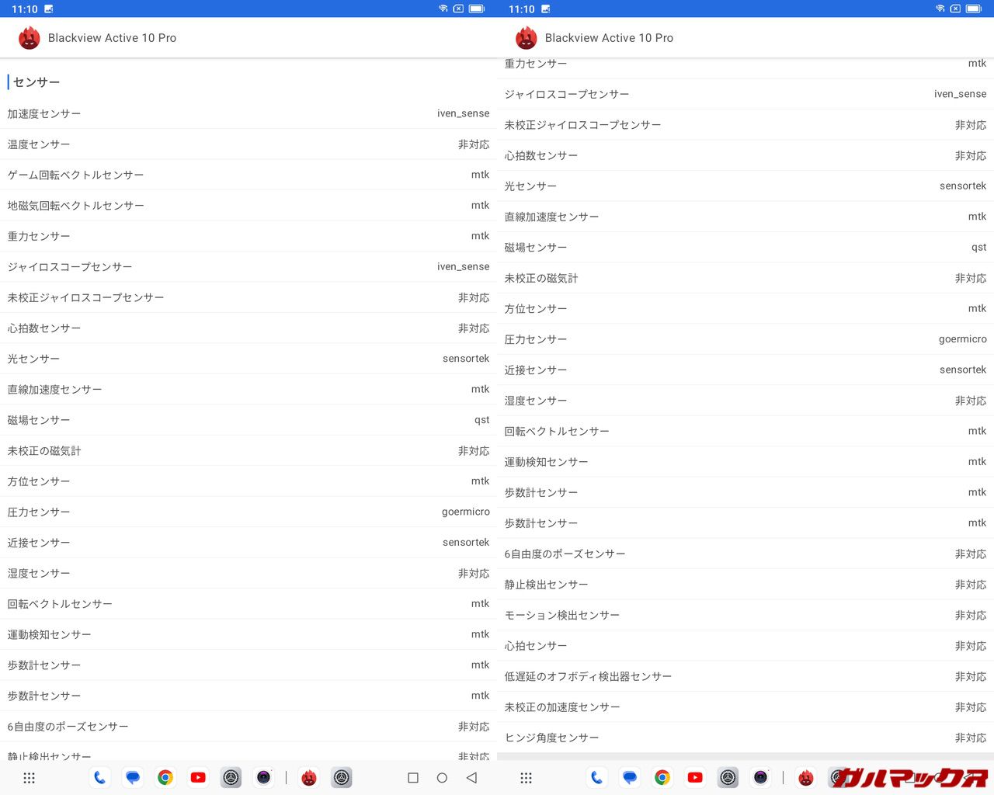This screenshot has height=795, width=994.
Task: Open YouTube from the right taskbar
Action: coord(695,778)
